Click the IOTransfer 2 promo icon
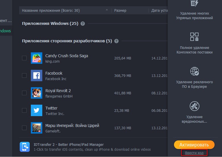This screenshot has width=222, height=157. coord(25,147)
